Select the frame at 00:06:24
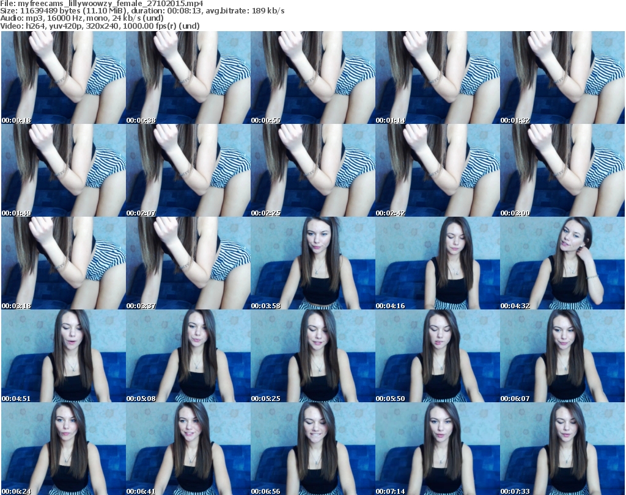626x495 pixels. (x=64, y=449)
